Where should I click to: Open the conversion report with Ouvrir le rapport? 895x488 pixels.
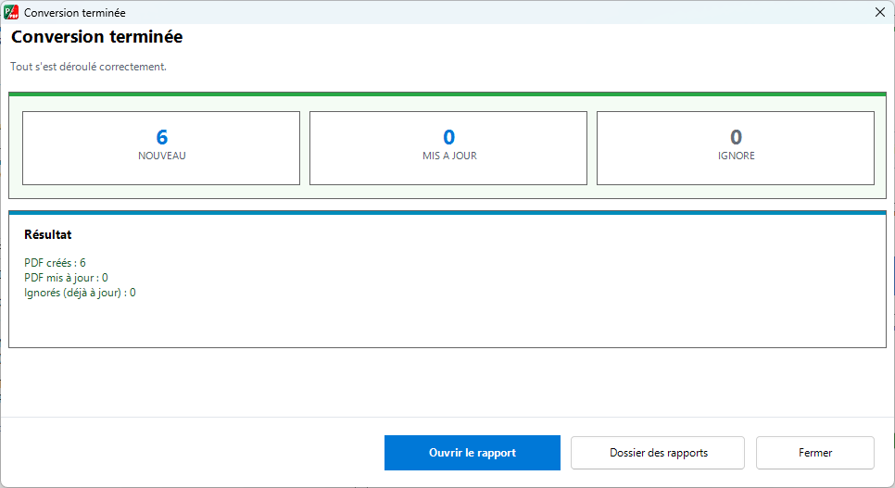pos(472,453)
